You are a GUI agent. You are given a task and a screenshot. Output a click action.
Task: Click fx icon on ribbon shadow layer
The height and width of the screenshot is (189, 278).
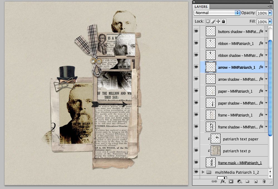click(261, 55)
